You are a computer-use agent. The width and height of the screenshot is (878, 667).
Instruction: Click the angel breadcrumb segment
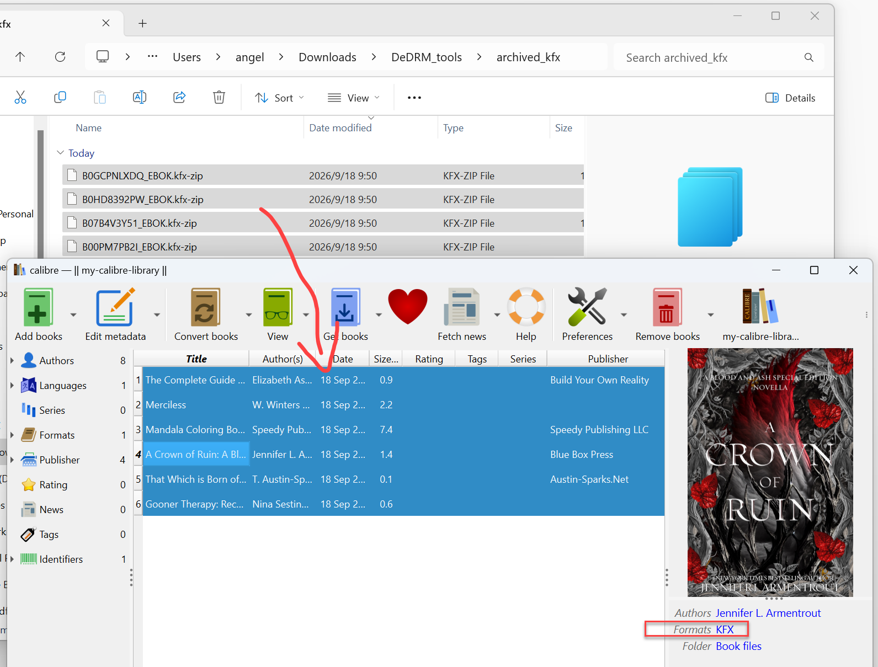tap(249, 57)
